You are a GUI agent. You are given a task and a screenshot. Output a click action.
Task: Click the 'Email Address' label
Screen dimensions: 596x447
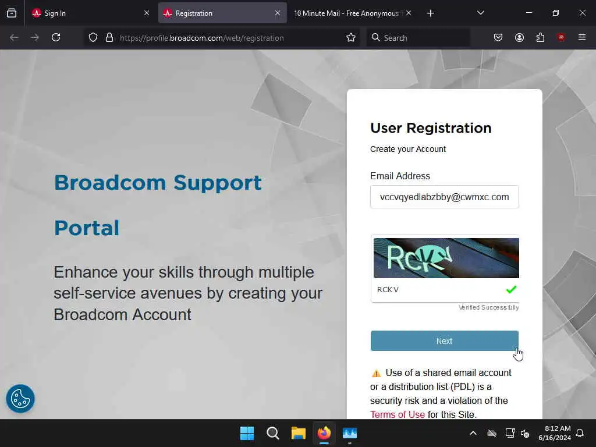tap(400, 176)
